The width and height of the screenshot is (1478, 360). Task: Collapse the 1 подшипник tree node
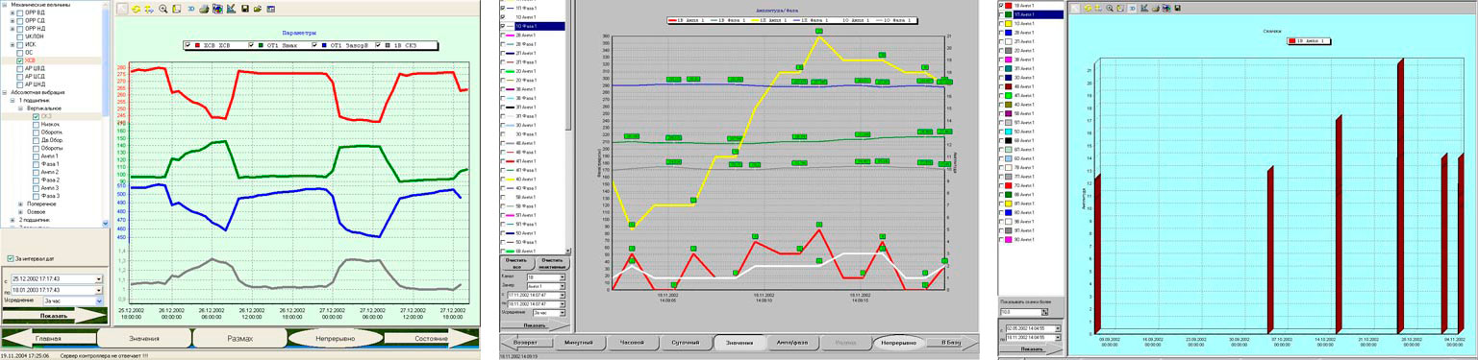[x=13, y=100]
